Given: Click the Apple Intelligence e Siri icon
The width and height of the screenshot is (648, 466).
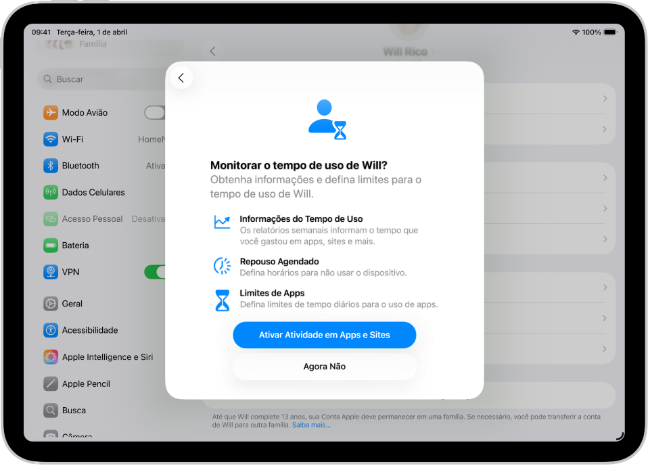Looking at the screenshot, I should [51, 356].
